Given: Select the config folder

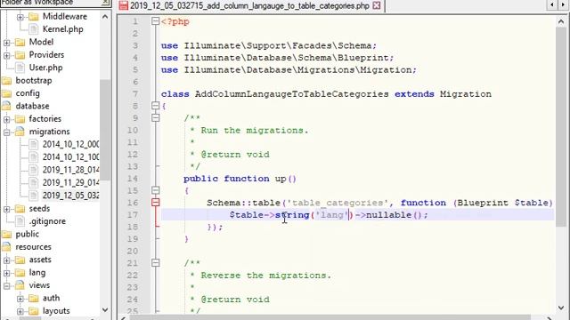Looking at the screenshot, I should (x=28, y=93).
